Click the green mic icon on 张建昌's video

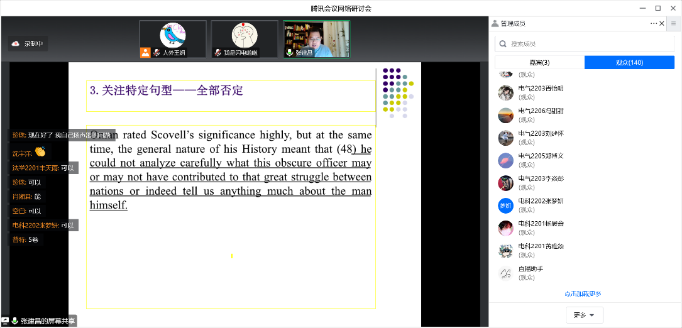(x=290, y=53)
